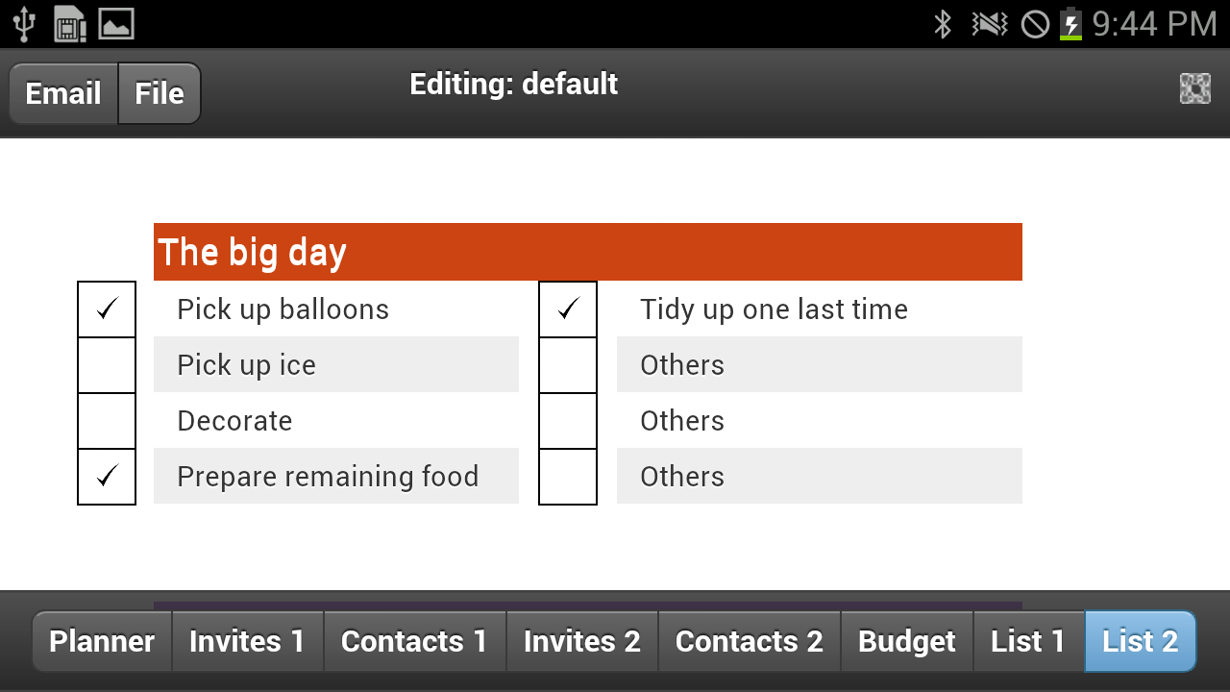Switch to the Planner tab
This screenshot has width=1230, height=692.
102,641
